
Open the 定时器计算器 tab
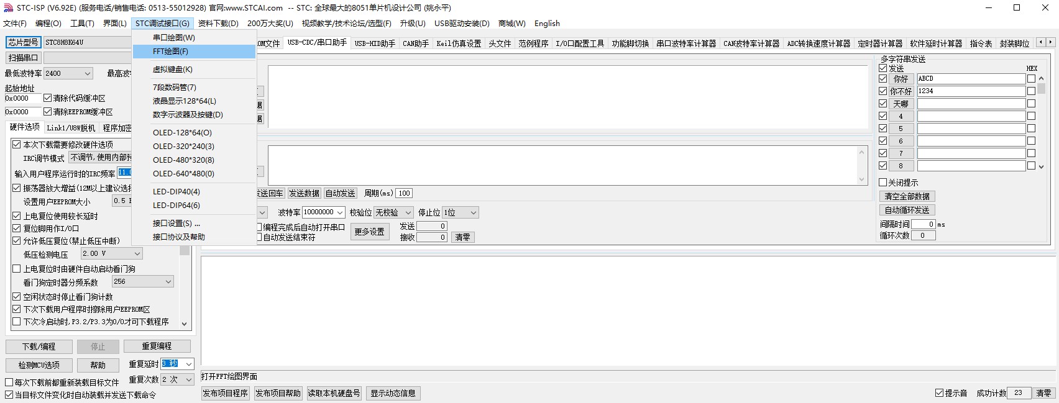tap(880, 43)
